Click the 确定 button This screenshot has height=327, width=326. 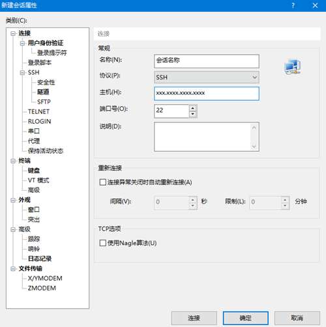[246, 318]
